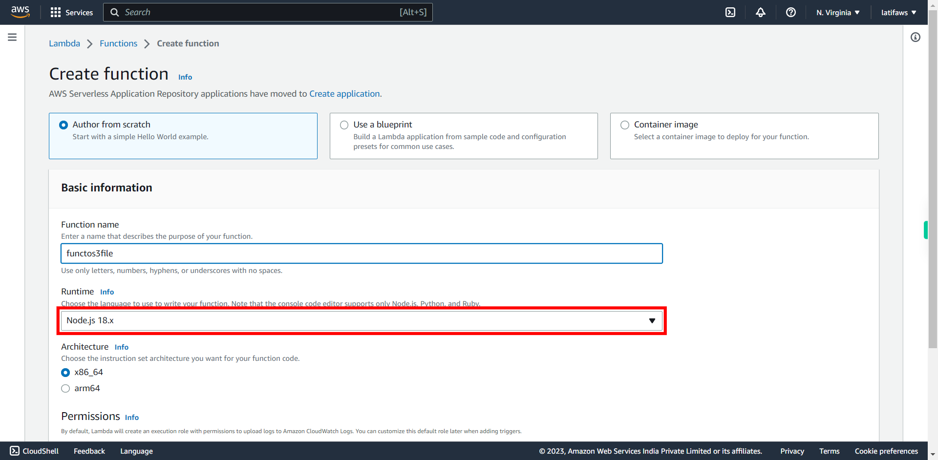Click the scrollbar down arrow

933,455
